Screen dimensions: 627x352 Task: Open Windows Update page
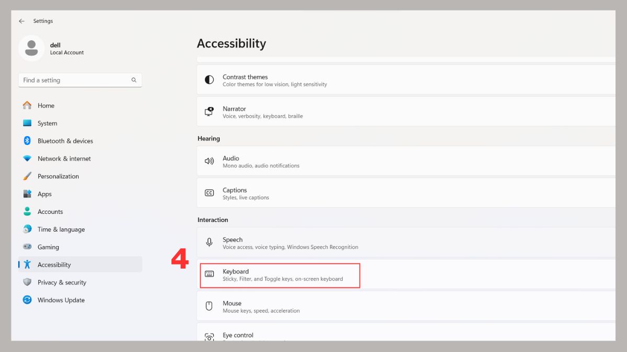point(80,300)
